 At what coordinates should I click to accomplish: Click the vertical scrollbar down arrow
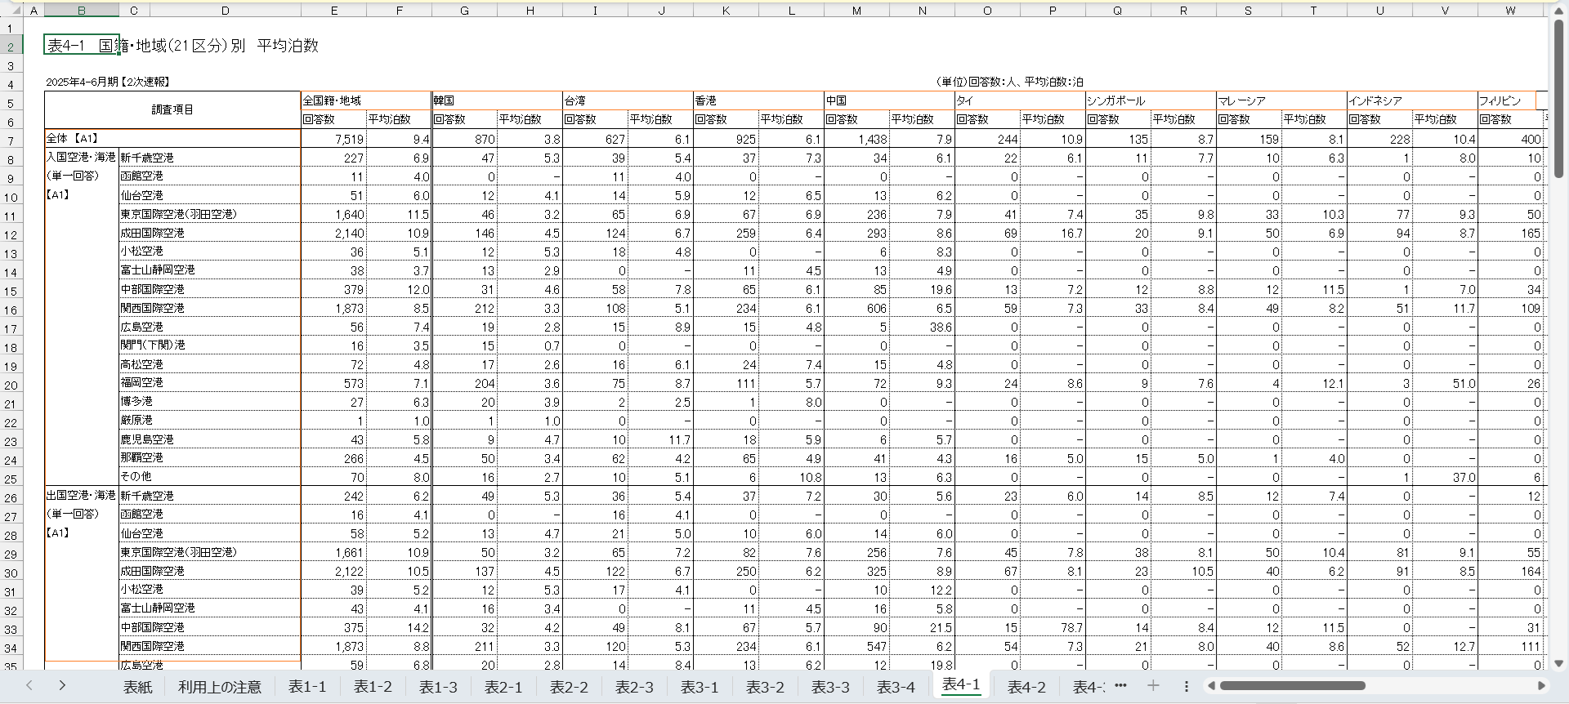coord(1558,663)
